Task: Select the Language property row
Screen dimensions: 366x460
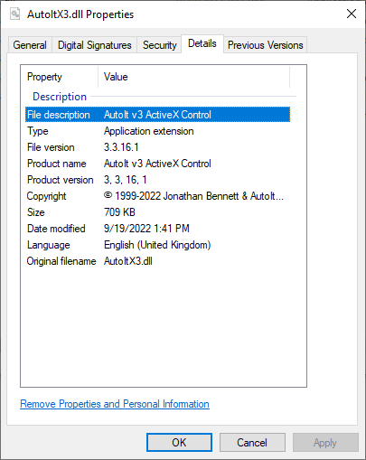Action: click(x=157, y=245)
